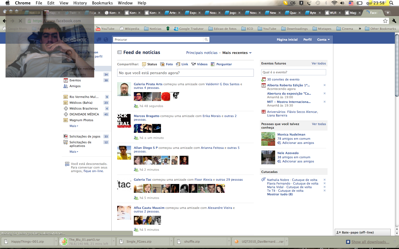Select the Vídeos share icon
Screen dimensions: 399x249
click(194, 64)
